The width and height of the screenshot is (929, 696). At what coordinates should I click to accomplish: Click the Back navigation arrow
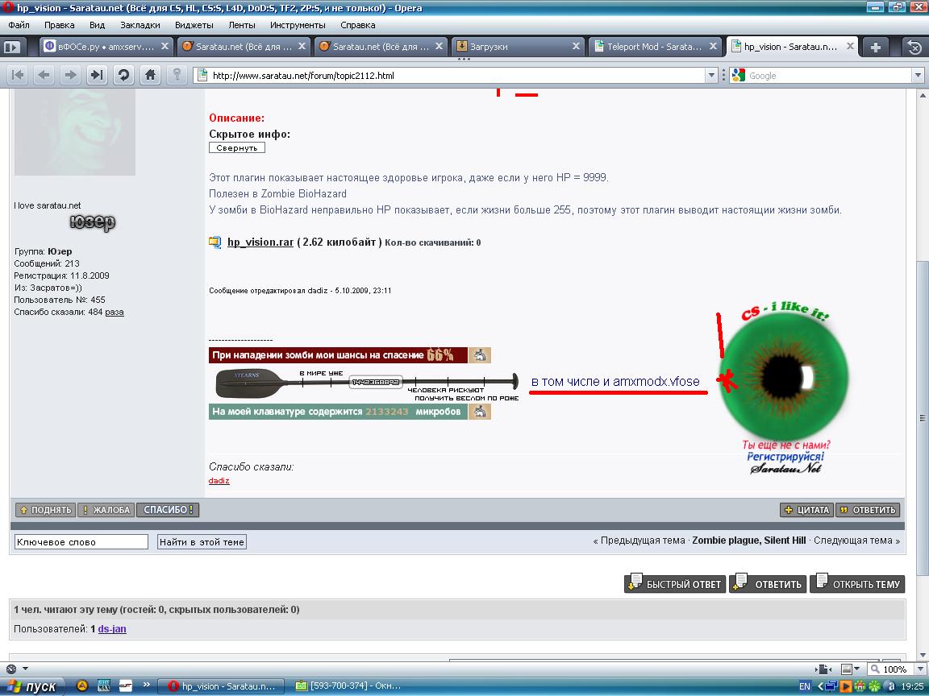click(44, 75)
